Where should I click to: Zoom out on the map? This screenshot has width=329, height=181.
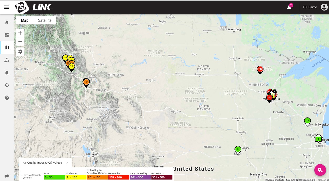pos(20,41)
